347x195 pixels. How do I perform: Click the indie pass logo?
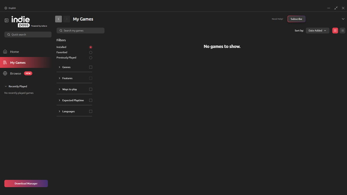pyautogui.click(x=21, y=21)
